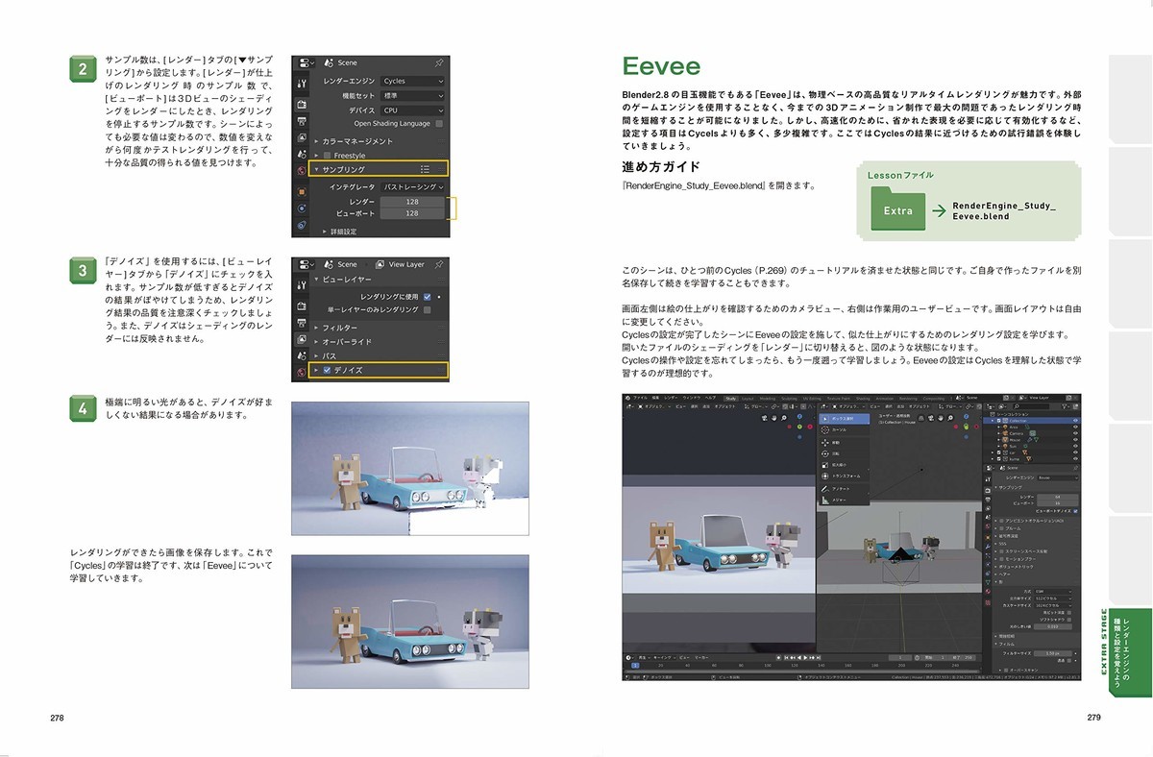Open the デバイス dropdown showing CPU
Screen dimensions: 1153x757
[412, 110]
